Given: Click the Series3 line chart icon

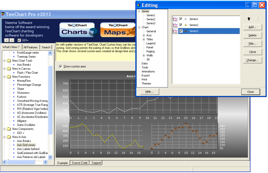Looking at the screenshot, I should pyautogui.click(x=175, y=31).
